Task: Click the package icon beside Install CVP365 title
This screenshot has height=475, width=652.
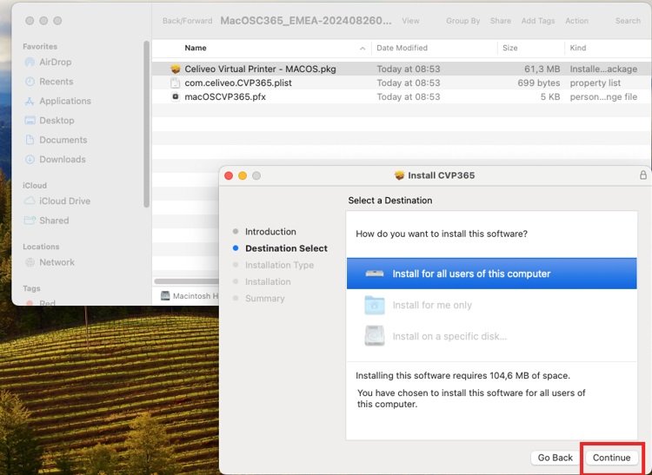Action: (399, 175)
